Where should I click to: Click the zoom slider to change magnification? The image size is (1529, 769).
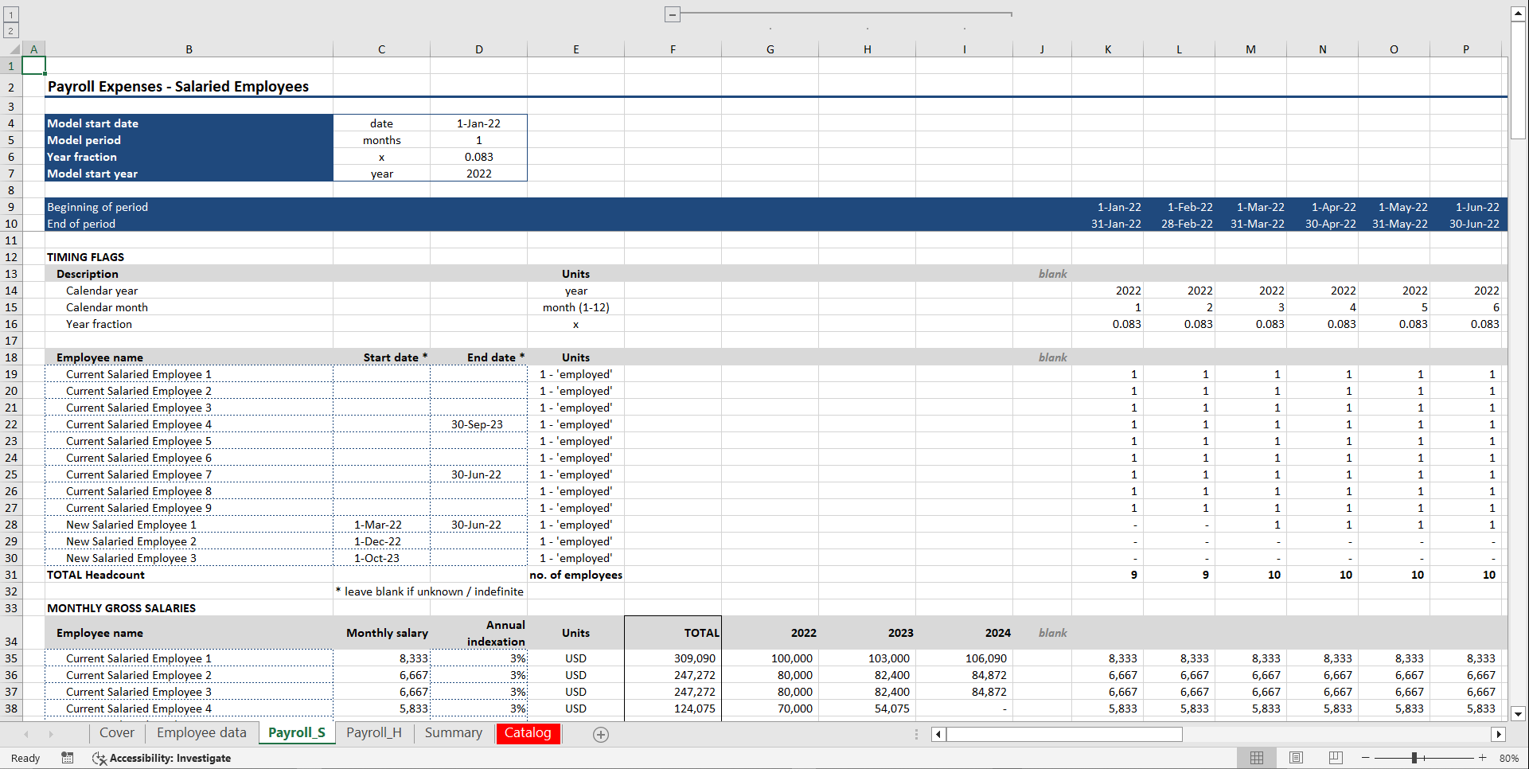(x=1416, y=758)
